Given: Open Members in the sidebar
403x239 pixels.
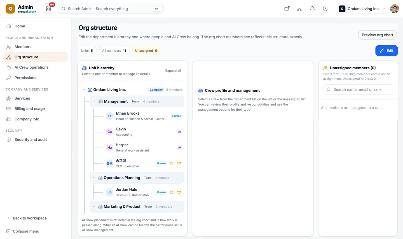Looking at the screenshot, I should point(36,47).
